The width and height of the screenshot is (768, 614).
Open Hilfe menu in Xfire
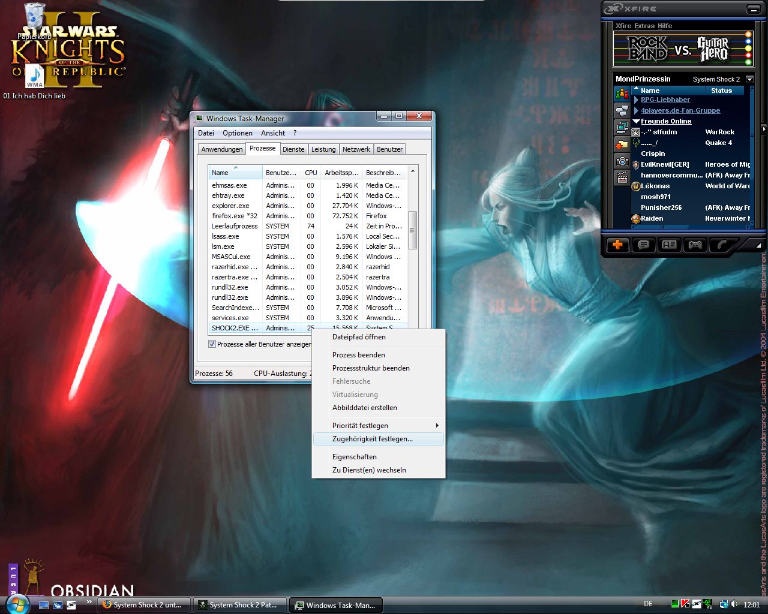point(665,26)
